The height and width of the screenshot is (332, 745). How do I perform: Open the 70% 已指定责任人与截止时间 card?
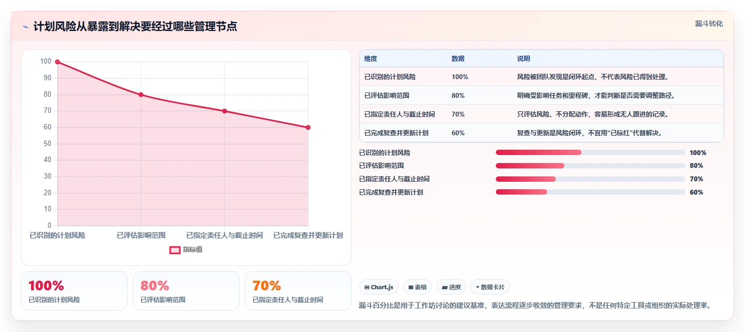(298, 291)
